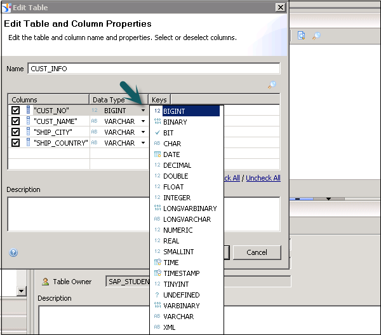Image resolution: width=381 pixels, height=335 pixels.
Task: Pick INTEGER from the data type list
Action: click(x=177, y=198)
